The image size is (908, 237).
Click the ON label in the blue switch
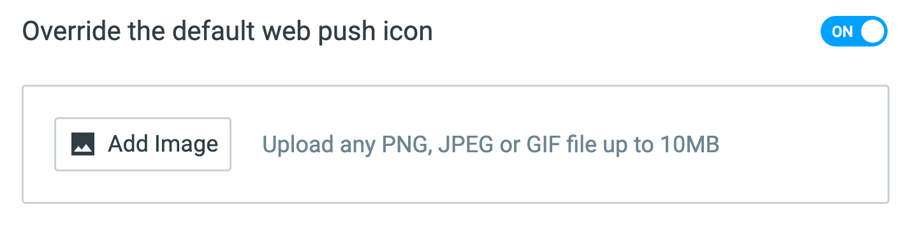tap(842, 32)
